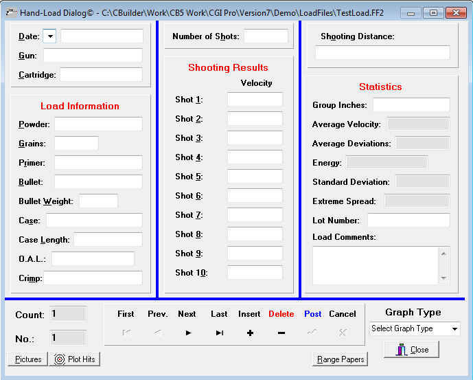Image resolution: width=473 pixels, height=380 pixels.
Task: Click the Cancel label text
Action: [343, 314]
